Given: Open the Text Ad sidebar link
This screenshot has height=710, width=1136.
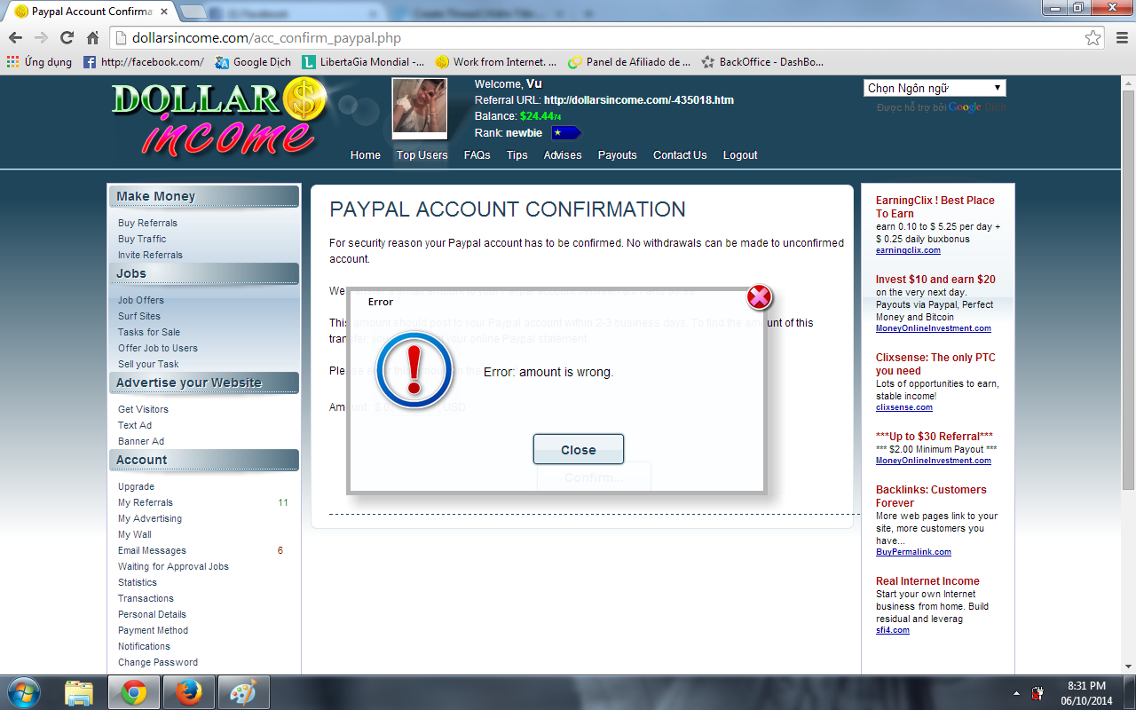Looking at the screenshot, I should 135,425.
